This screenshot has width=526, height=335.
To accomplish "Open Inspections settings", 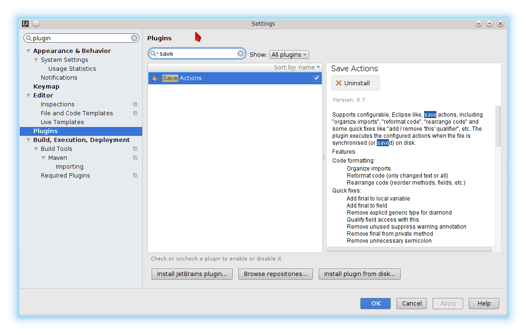I will [x=58, y=104].
